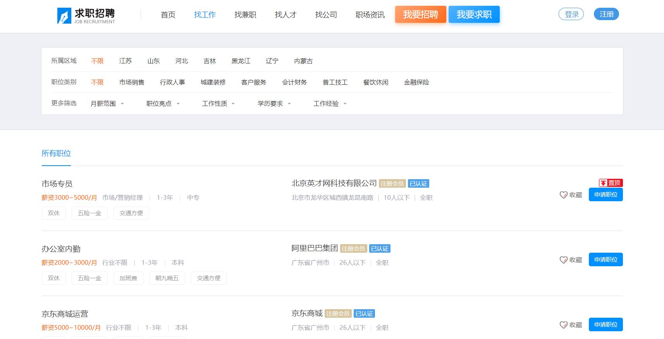Image resolution: width=664 pixels, height=339 pixels.
Task: Click salary text 薪资3000~5000/月
Action: (69, 198)
